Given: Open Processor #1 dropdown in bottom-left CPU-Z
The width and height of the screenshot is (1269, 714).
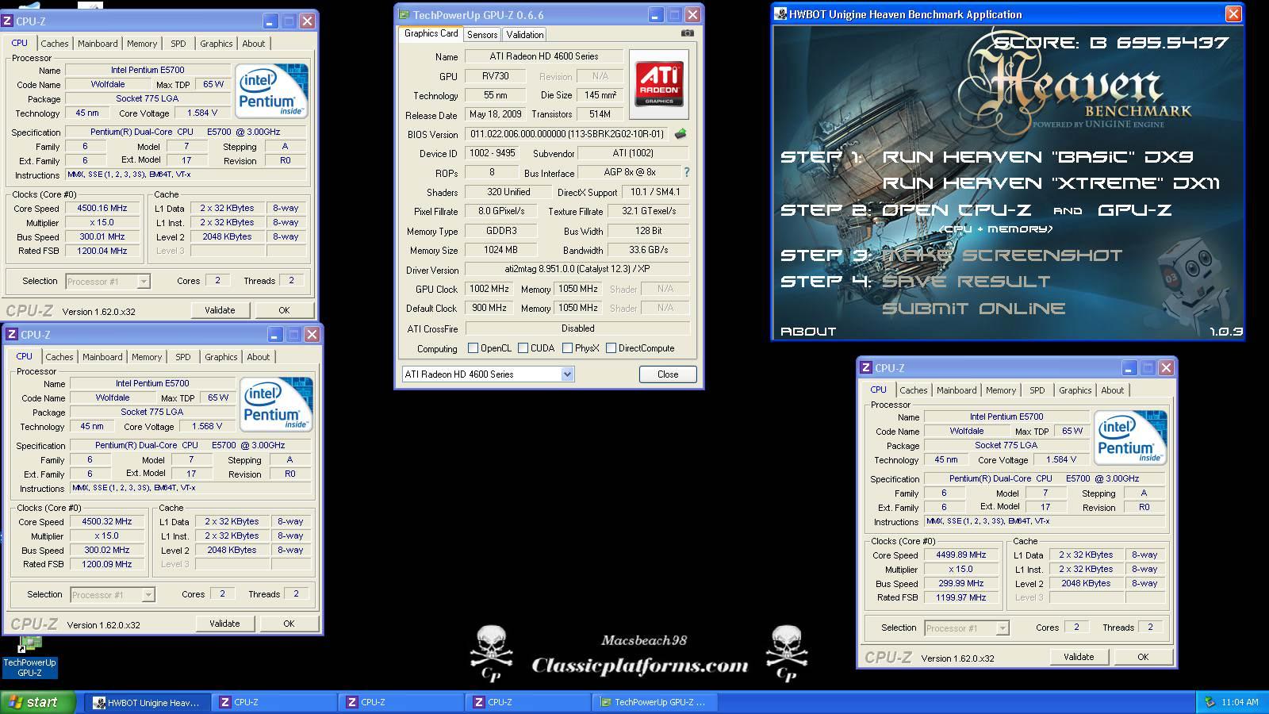Looking at the screenshot, I should [148, 594].
